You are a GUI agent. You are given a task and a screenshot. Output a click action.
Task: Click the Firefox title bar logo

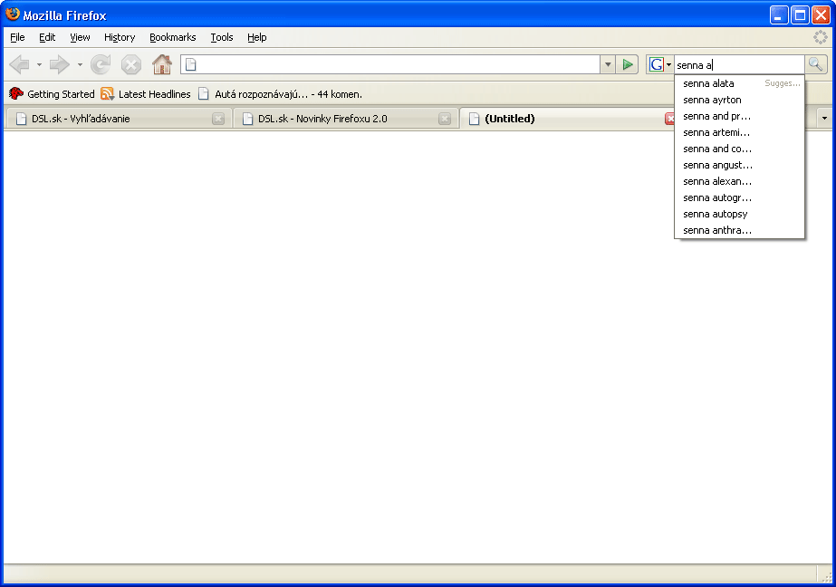point(13,14)
